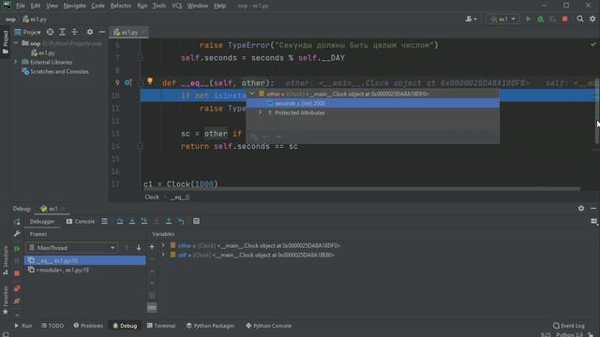Rerun ex1 from the debug panel
600x337 pixels.
[17, 222]
